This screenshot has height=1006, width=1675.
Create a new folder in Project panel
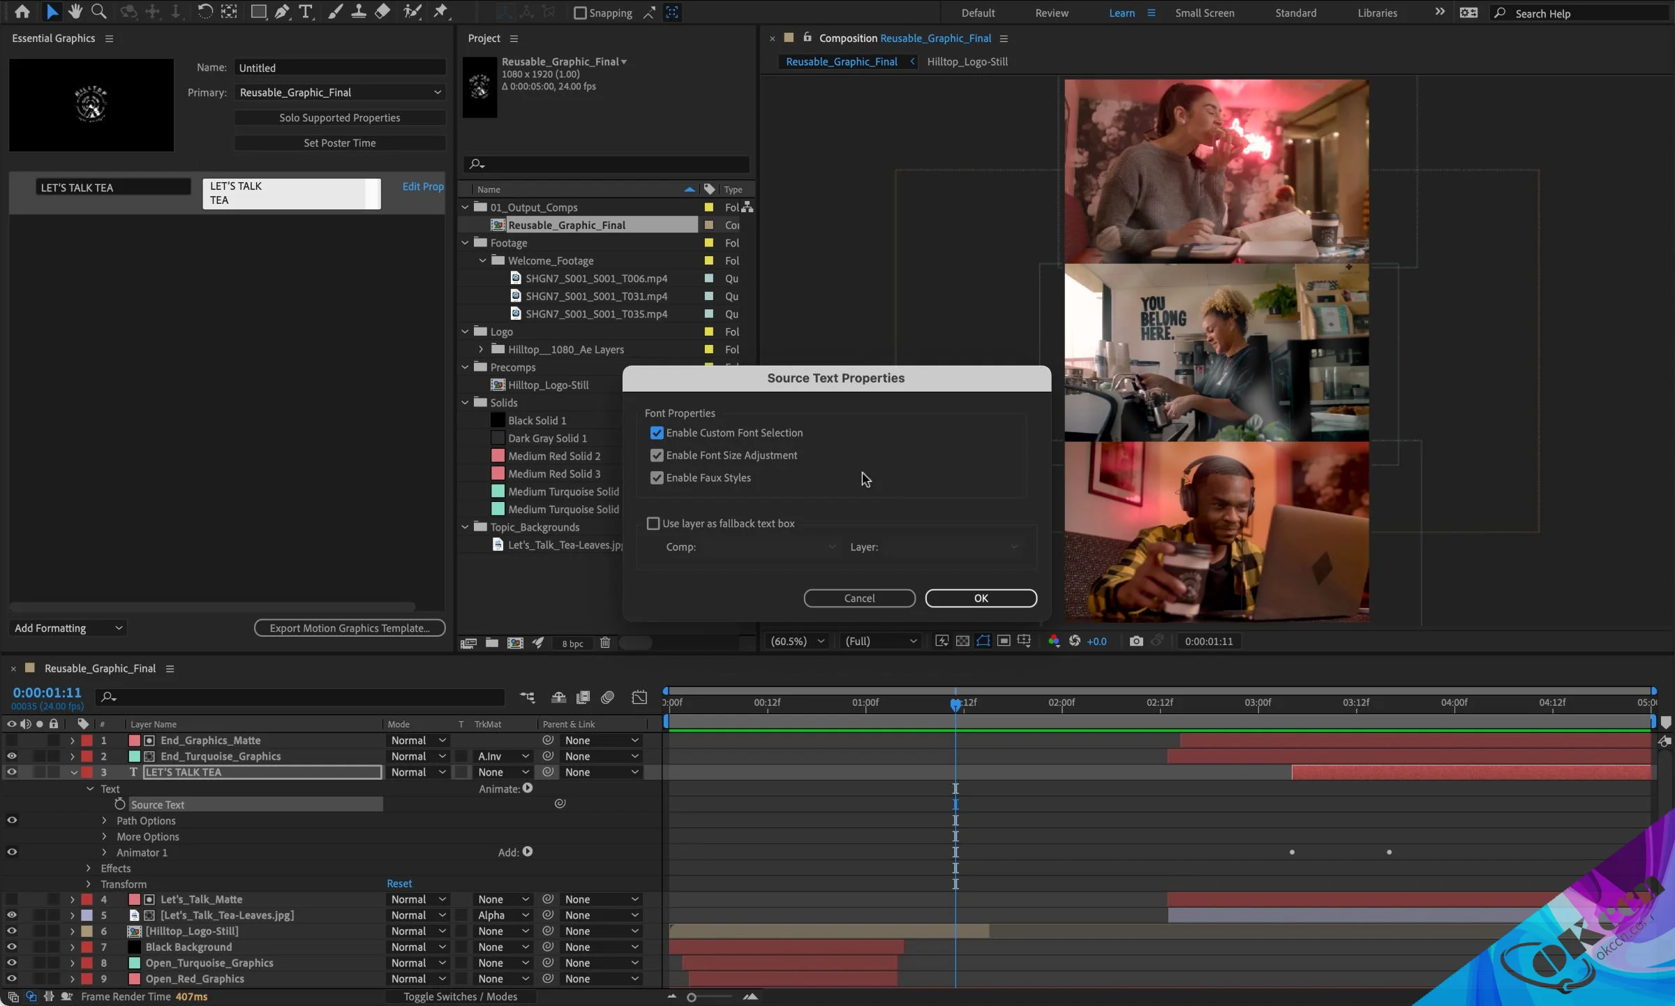492,643
